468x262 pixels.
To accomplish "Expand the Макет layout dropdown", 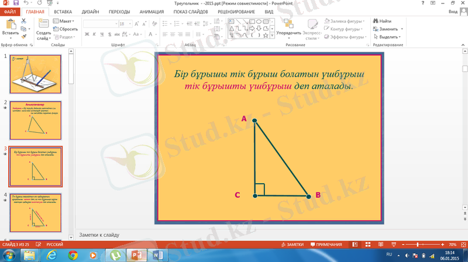I will 66,21.
